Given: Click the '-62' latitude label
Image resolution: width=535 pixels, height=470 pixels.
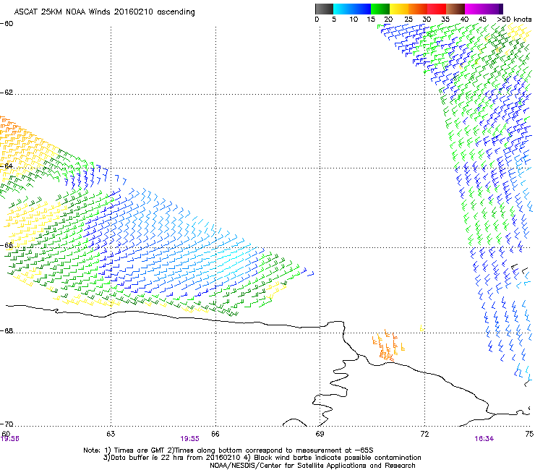Looking at the screenshot, I should click(7, 93).
